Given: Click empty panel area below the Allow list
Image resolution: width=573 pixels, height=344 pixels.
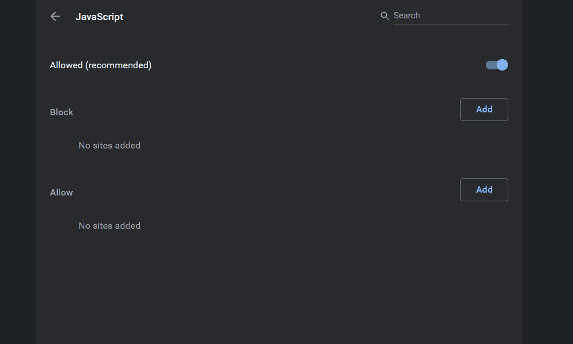Looking at the screenshot, I should point(279,287).
